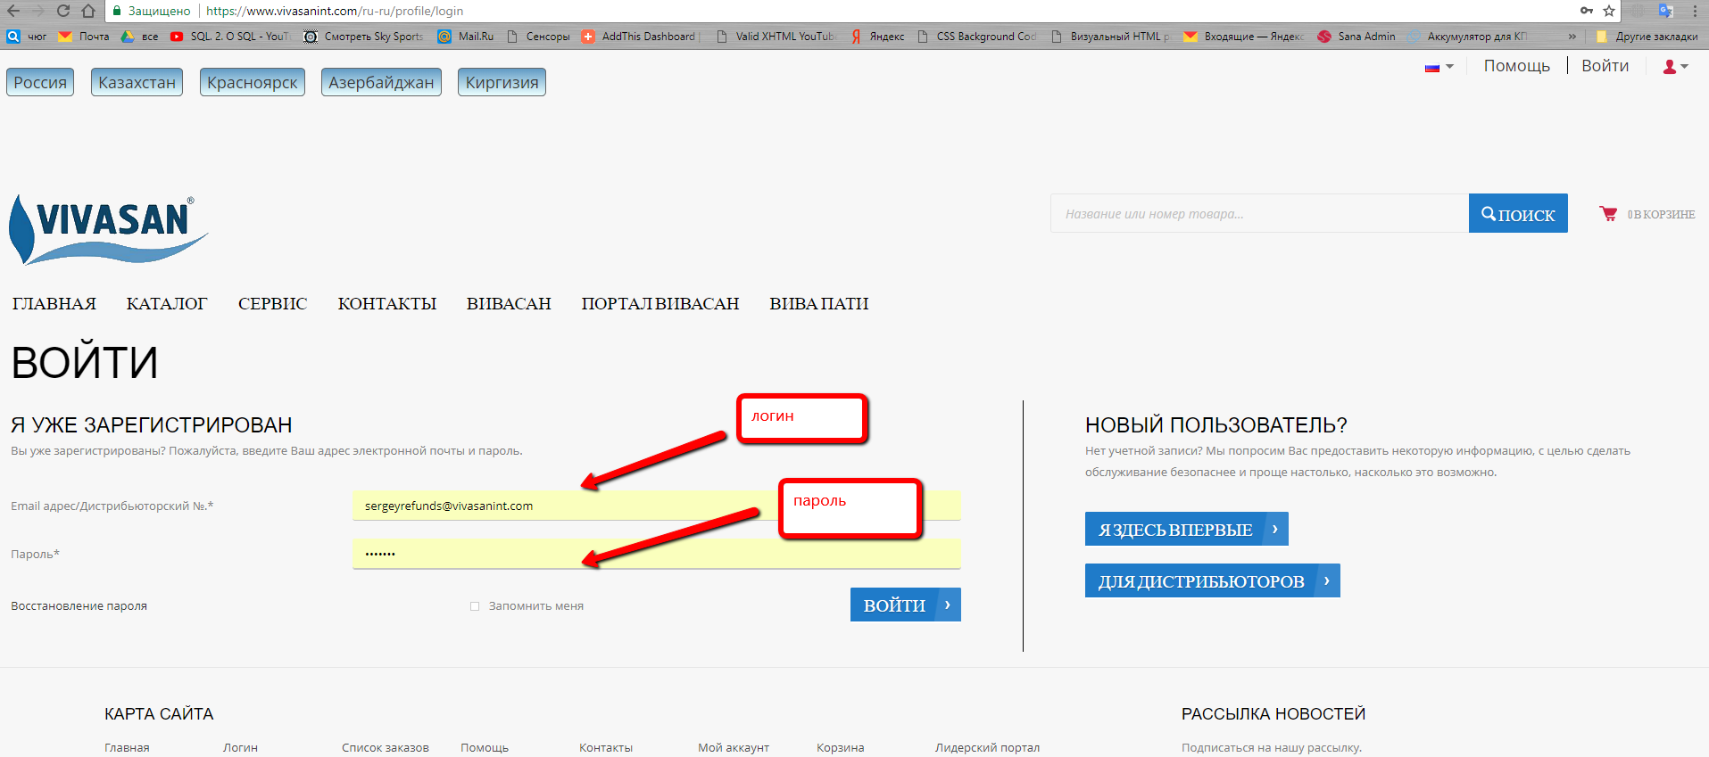The image size is (1709, 757).
Task: Open the Помощь link
Action: (x=1516, y=66)
